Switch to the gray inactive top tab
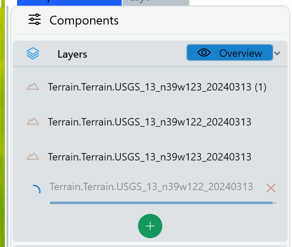292x247 pixels. (x=155, y=2)
